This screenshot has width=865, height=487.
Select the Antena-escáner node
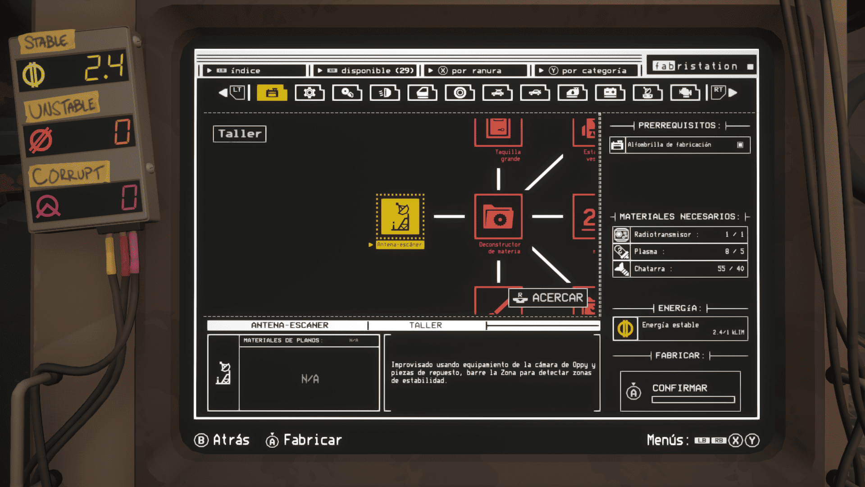click(x=400, y=217)
